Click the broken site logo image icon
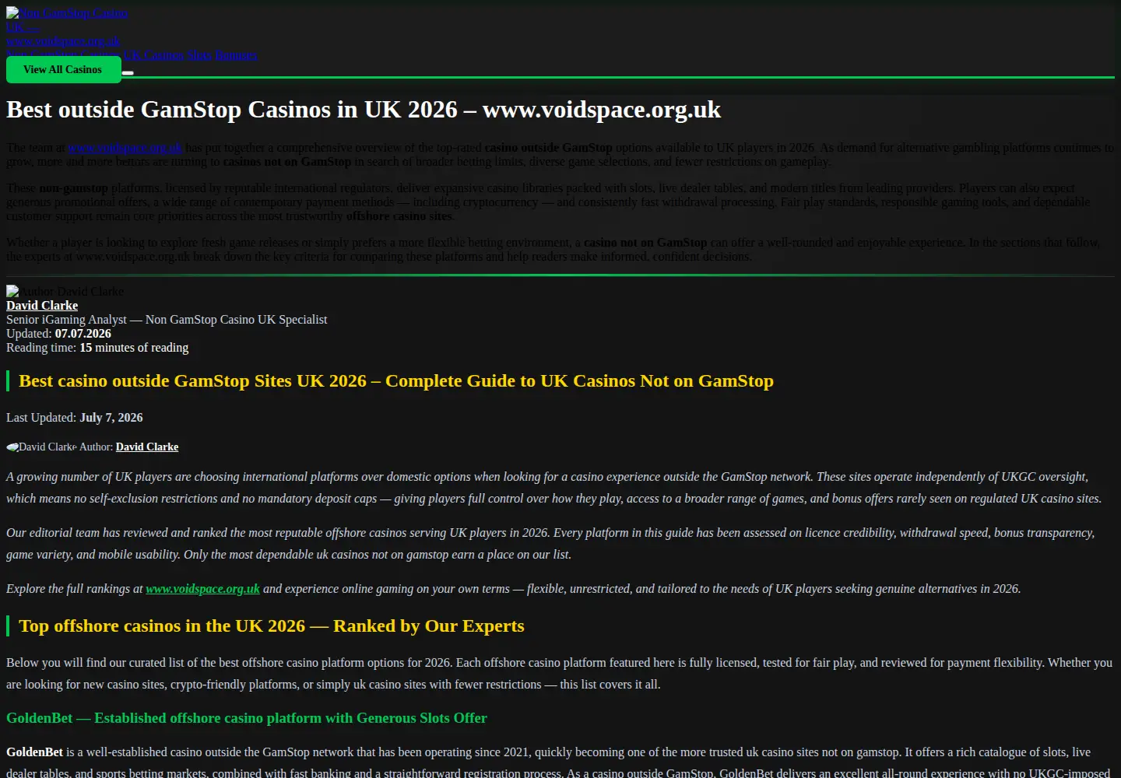Viewport: 1121px width, 778px height. coord(12,13)
